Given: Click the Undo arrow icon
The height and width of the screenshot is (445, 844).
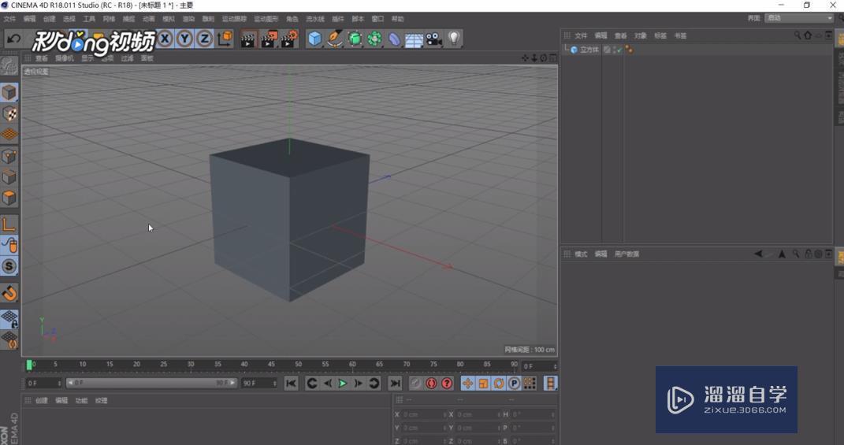Looking at the screenshot, I should coord(13,39).
